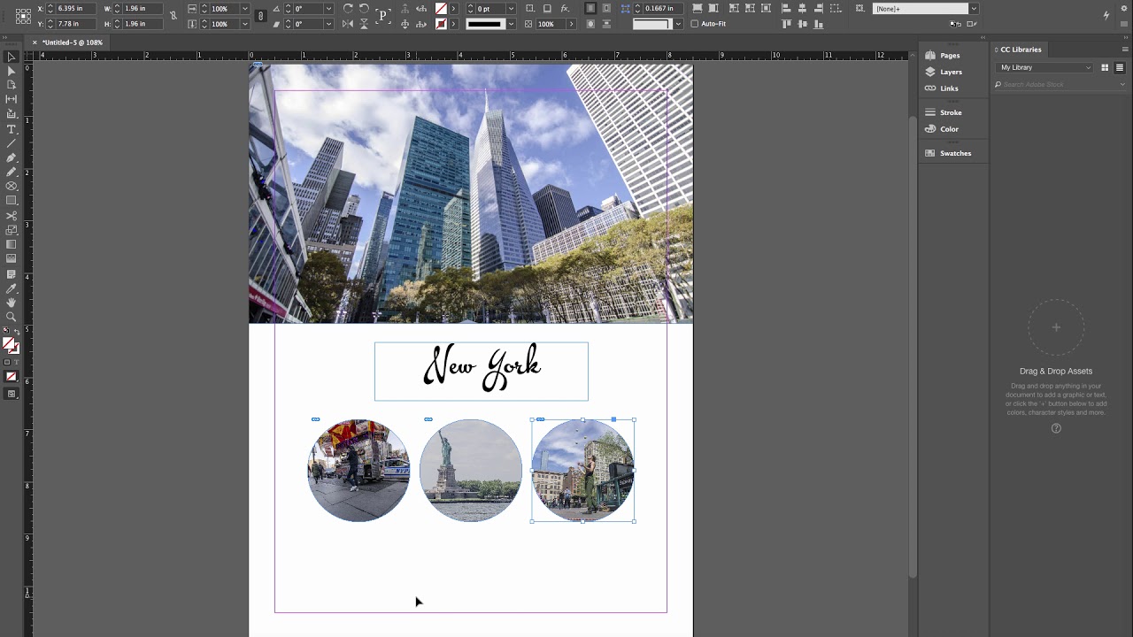Open scale Y percentage dropdown
The image size is (1133, 637).
(x=244, y=24)
